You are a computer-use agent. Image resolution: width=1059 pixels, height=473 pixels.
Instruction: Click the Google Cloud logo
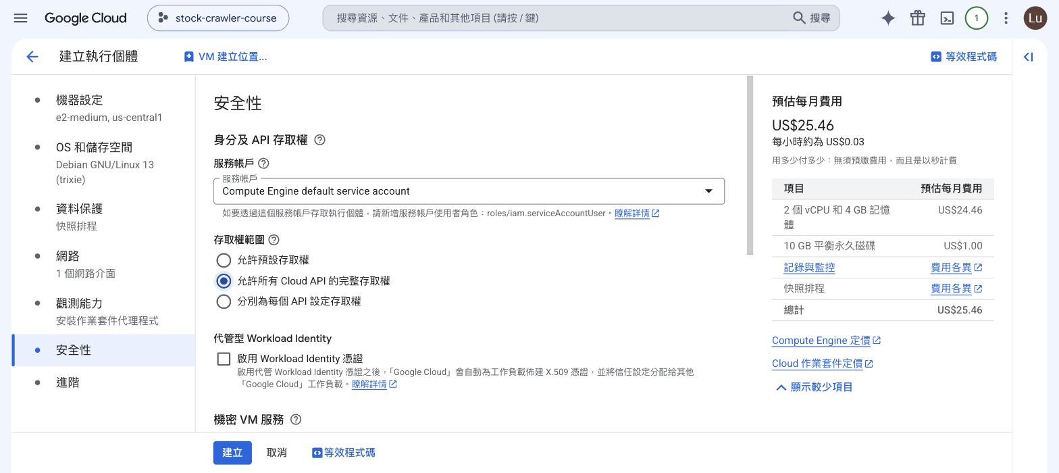coord(85,18)
